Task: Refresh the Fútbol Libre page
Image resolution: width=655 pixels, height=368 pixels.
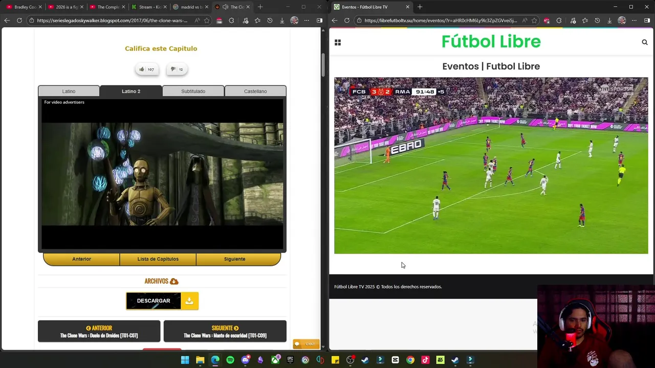Action: point(346,20)
